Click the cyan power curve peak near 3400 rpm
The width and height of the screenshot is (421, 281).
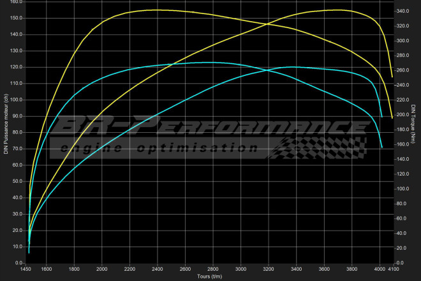(x=293, y=66)
